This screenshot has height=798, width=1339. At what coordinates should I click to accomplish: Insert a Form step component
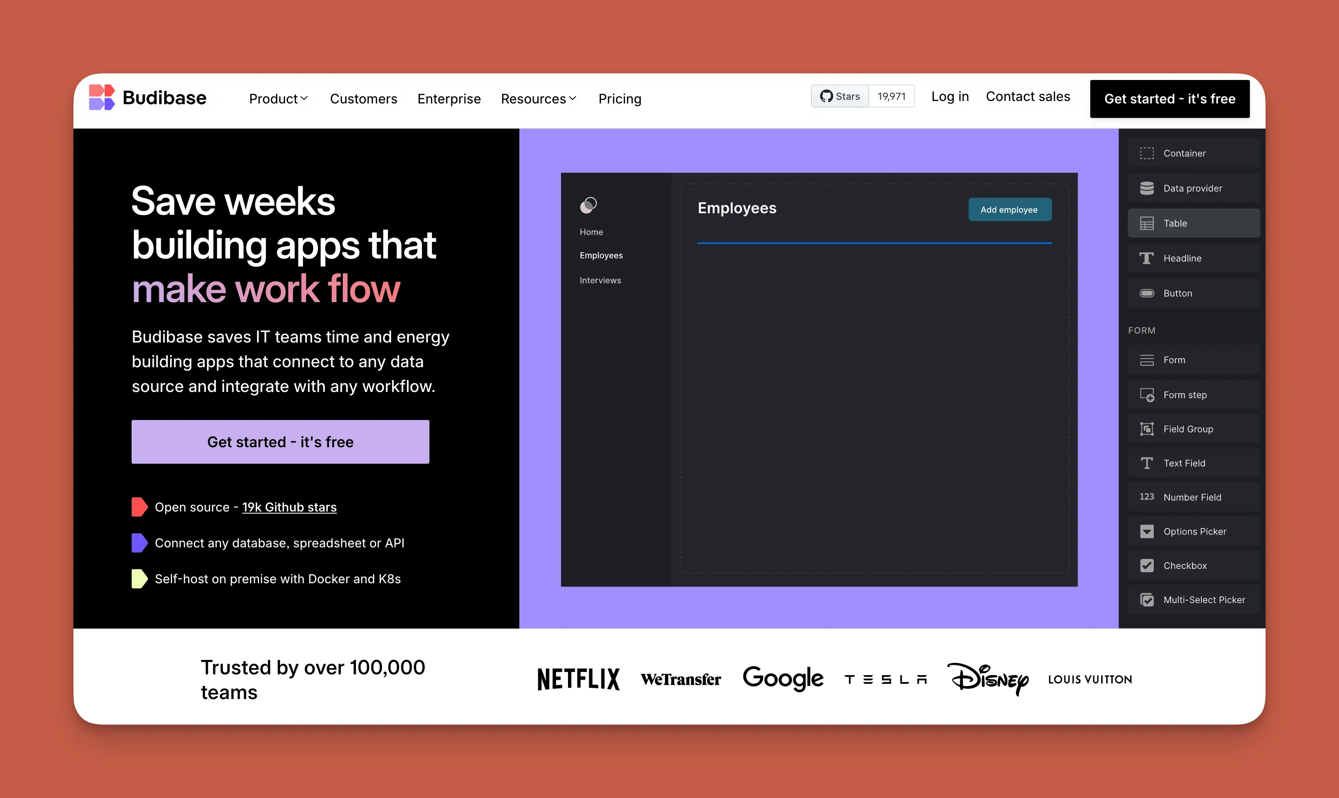click(x=1194, y=394)
